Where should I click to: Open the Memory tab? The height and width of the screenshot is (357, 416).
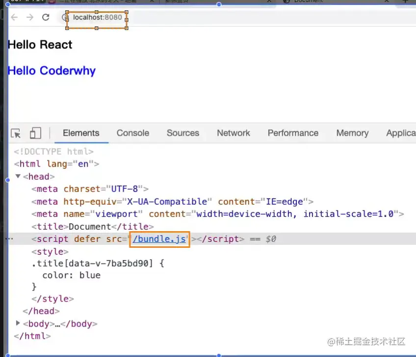tap(352, 133)
